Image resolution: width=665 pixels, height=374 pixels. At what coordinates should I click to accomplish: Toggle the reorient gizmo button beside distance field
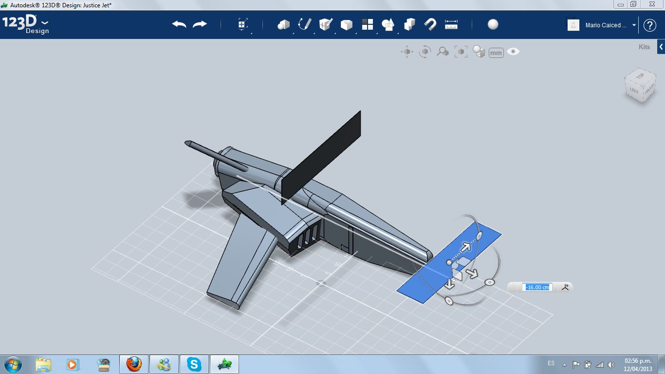pos(565,287)
